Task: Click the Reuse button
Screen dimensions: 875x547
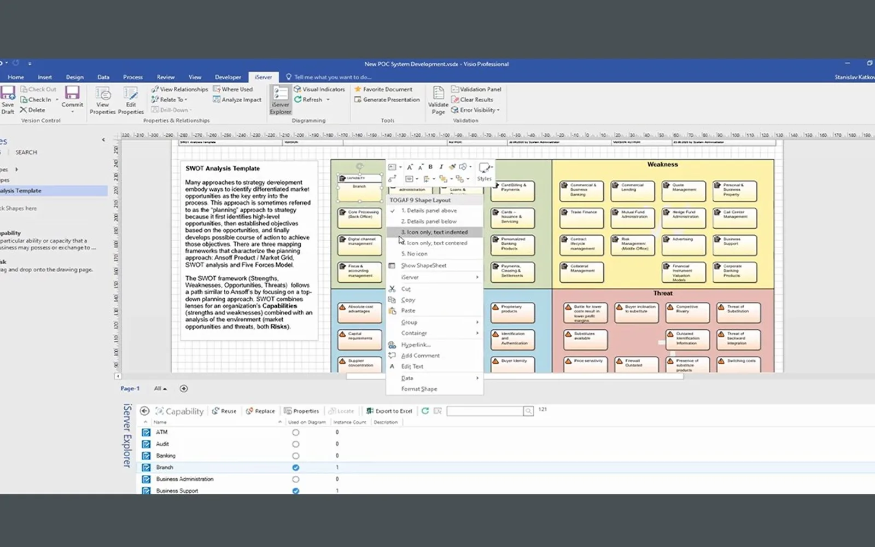Action: 224,411
